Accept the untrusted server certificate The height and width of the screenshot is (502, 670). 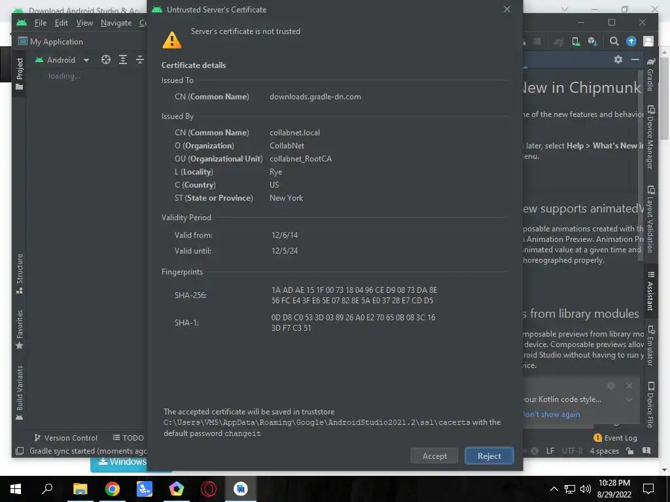(x=434, y=456)
